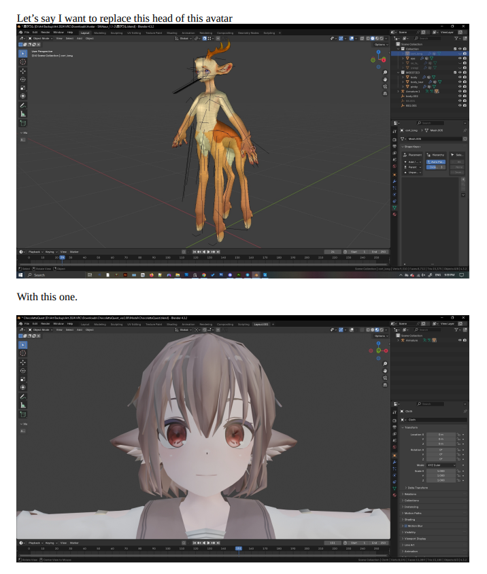
Task: Activate Select Box tool in lower Blender window
Action: [x=22, y=345]
